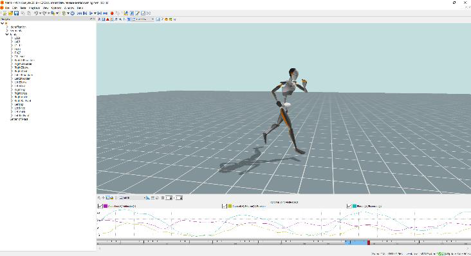Click the green icon in viewport toolbar
The height and width of the screenshot is (256, 471).
(x=171, y=19)
